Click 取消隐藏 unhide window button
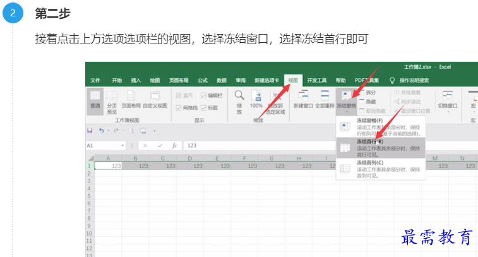The width and height of the screenshot is (478, 257). pyautogui.click(x=372, y=111)
